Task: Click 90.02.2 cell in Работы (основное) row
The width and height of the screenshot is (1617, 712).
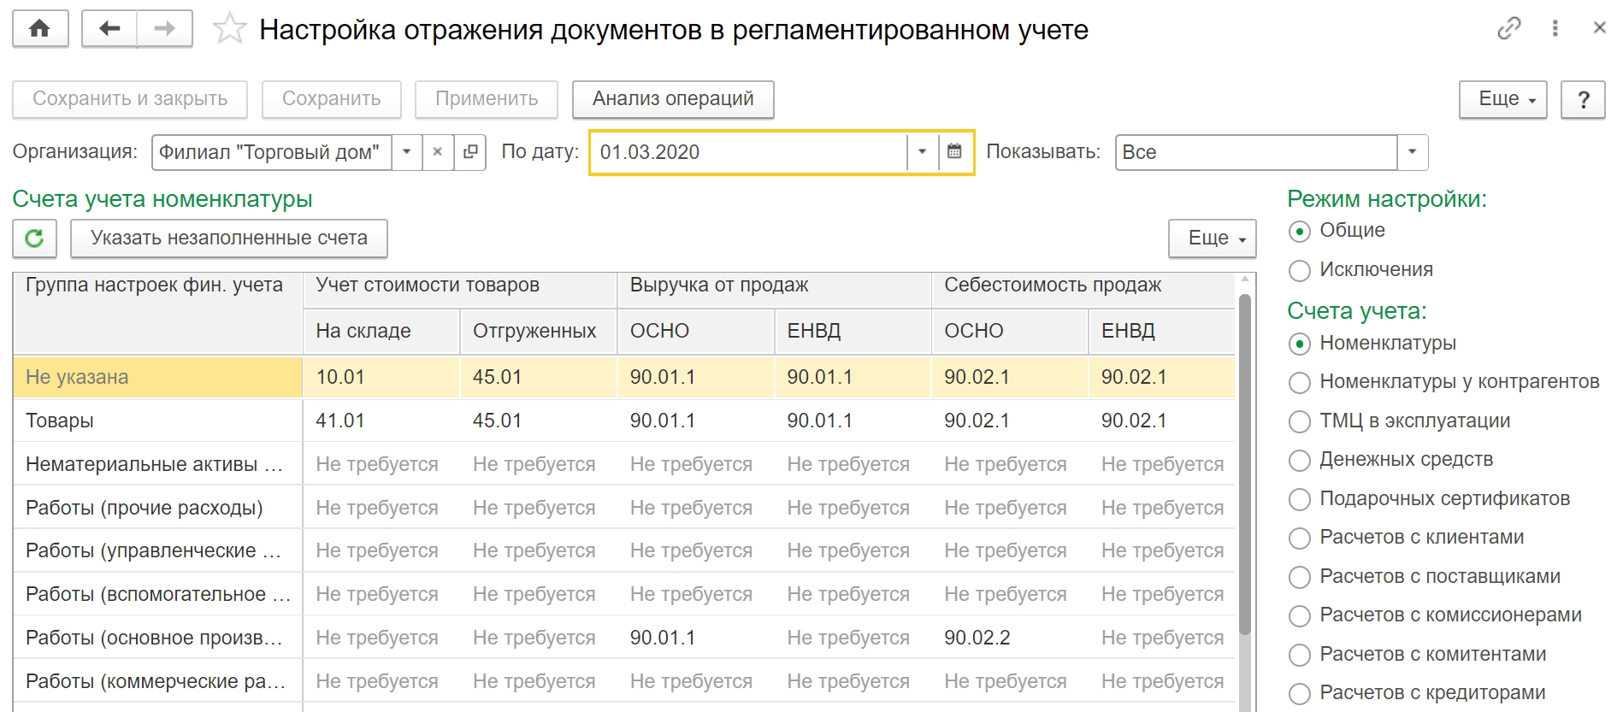Action: (1009, 638)
